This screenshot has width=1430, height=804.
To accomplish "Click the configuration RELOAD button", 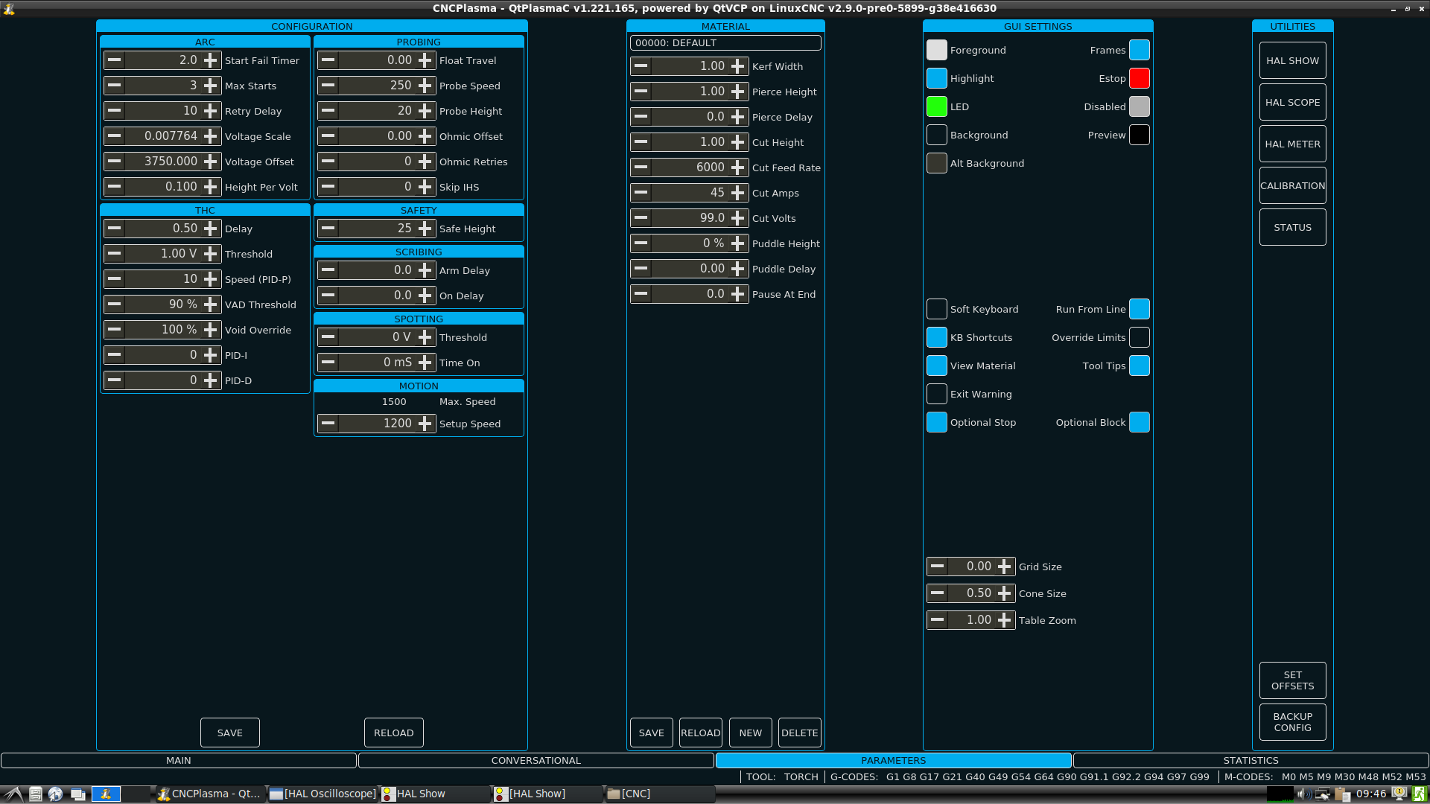I will pyautogui.click(x=394, y=733).
